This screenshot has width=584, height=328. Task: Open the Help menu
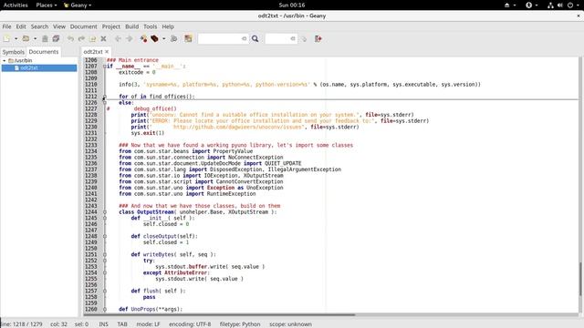tap(168, 26)
